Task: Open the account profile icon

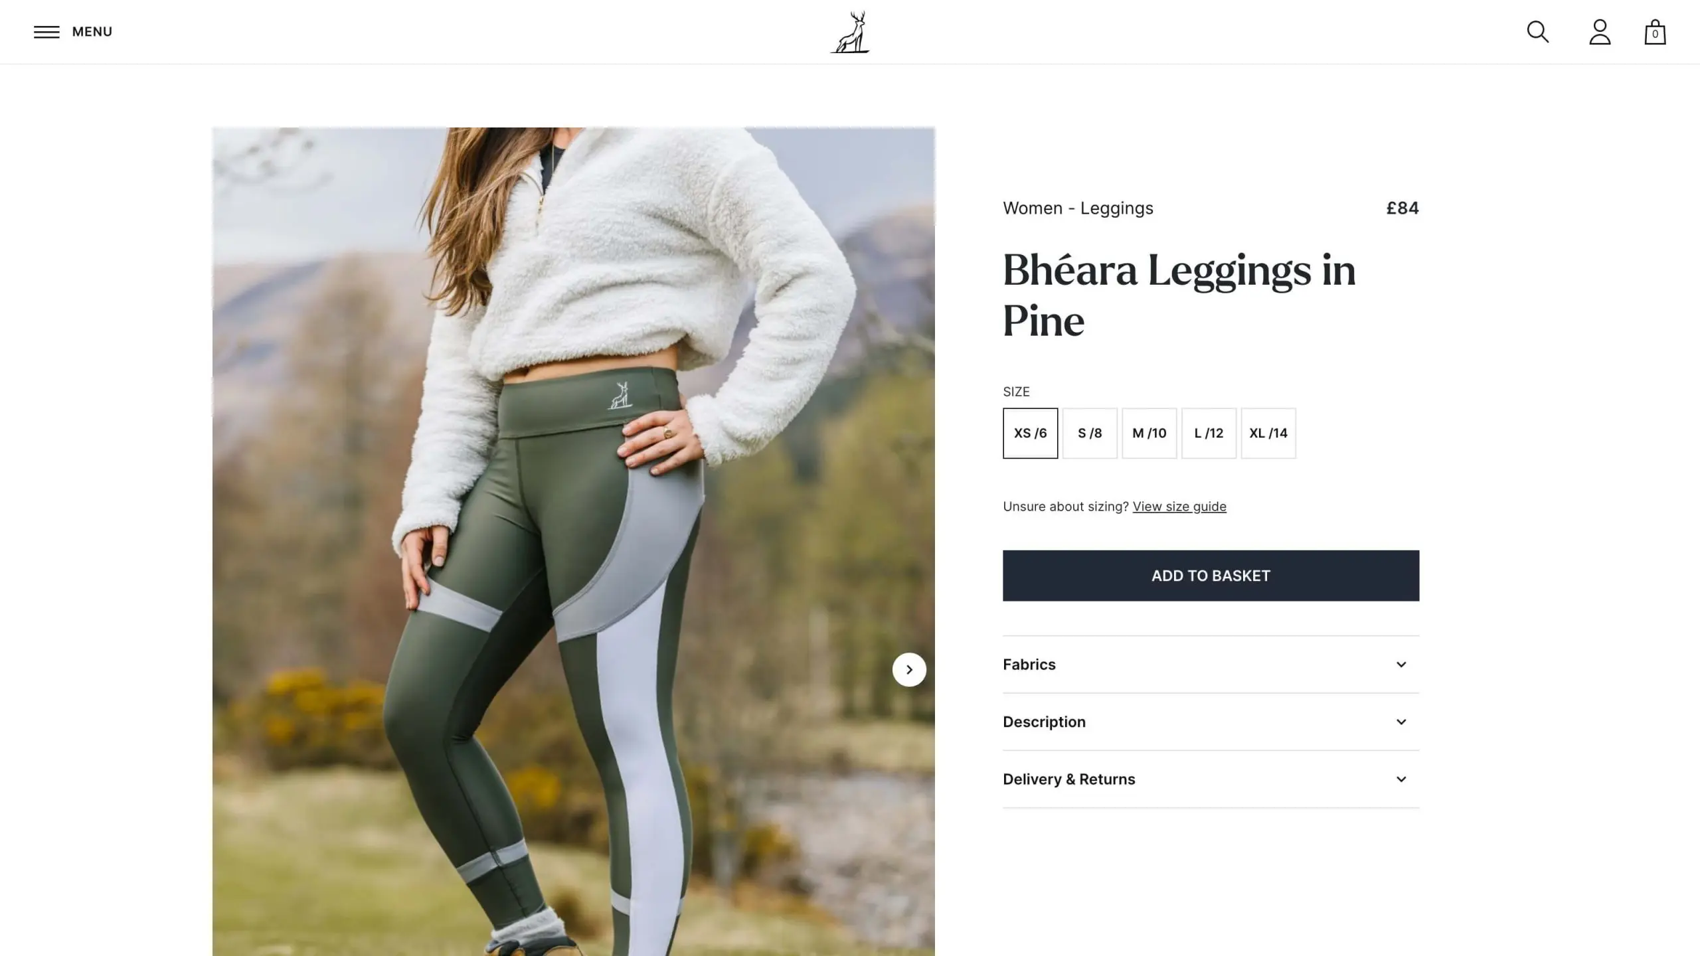Action: tap(1600, 32)
